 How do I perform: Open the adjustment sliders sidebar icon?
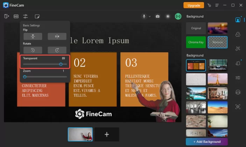coord(238,78)
